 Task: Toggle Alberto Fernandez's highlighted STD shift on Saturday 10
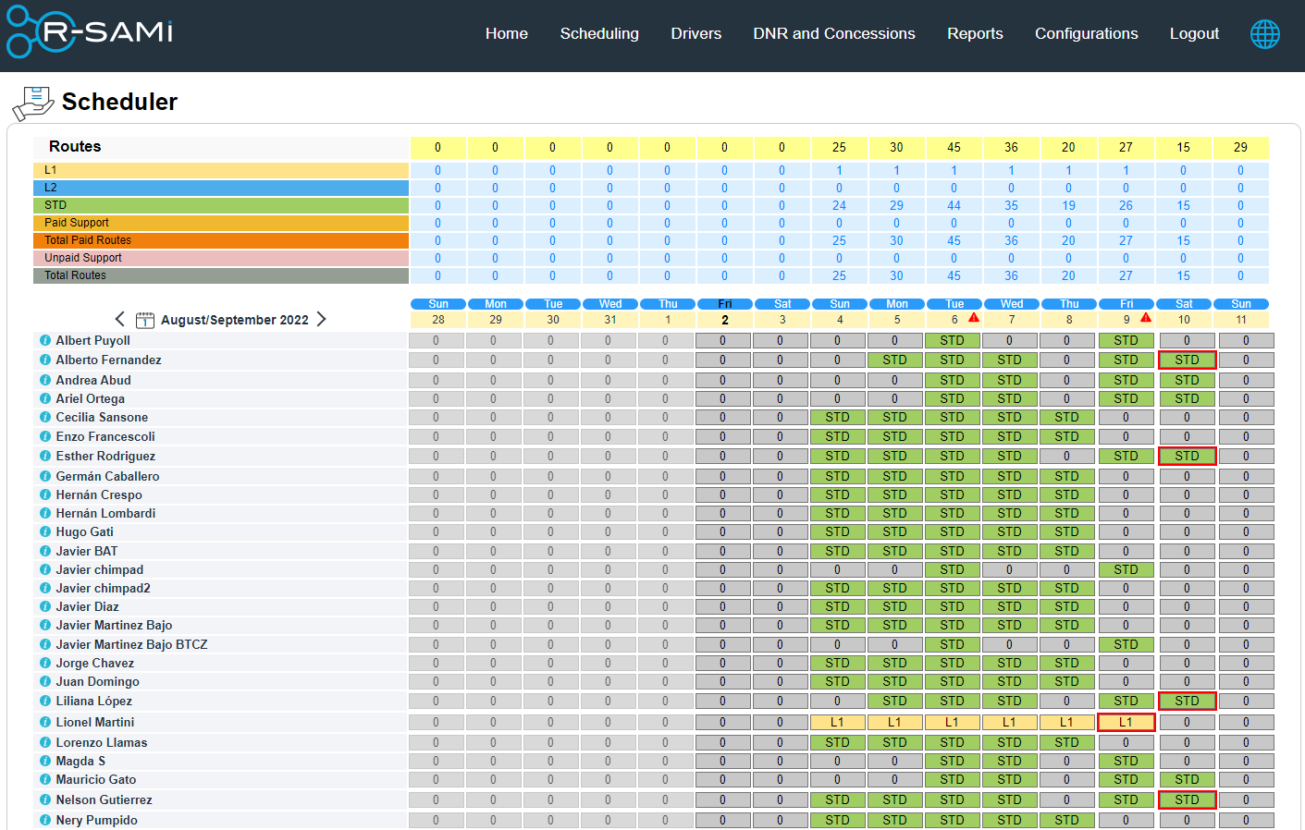[1187, 360]
